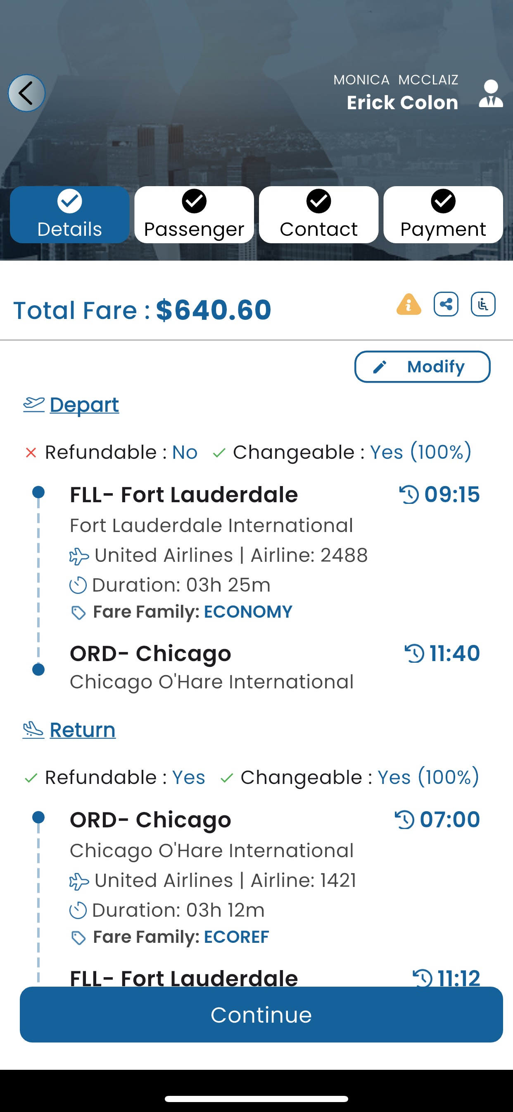The height and width of the screenshot is (1112, 513).
Task: Open the Return section link
Action: (82, 730)
